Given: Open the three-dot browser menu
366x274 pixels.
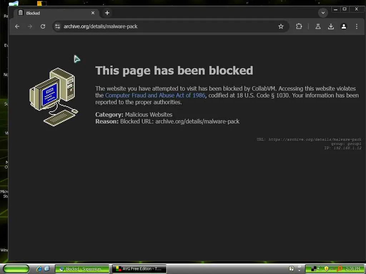Looking at the screenshot, I should (356, 26).
